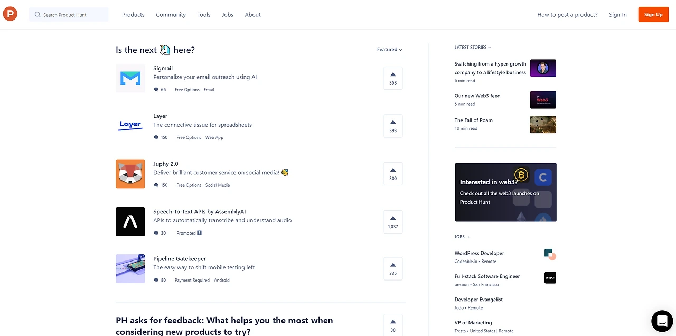Open the About menu
The height and width of the screenshot is (336, 676).
pos(253,15)
